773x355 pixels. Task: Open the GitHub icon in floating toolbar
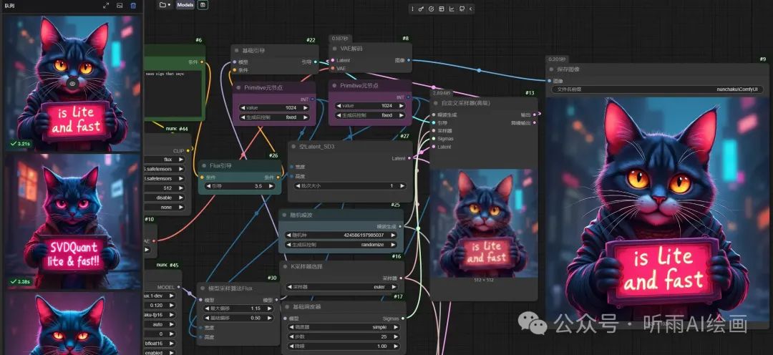(x=462, y=9)
